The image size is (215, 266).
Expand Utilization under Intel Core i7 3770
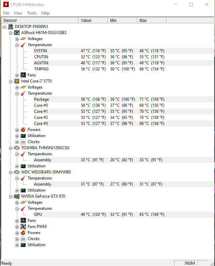click(x=17, y=136)
